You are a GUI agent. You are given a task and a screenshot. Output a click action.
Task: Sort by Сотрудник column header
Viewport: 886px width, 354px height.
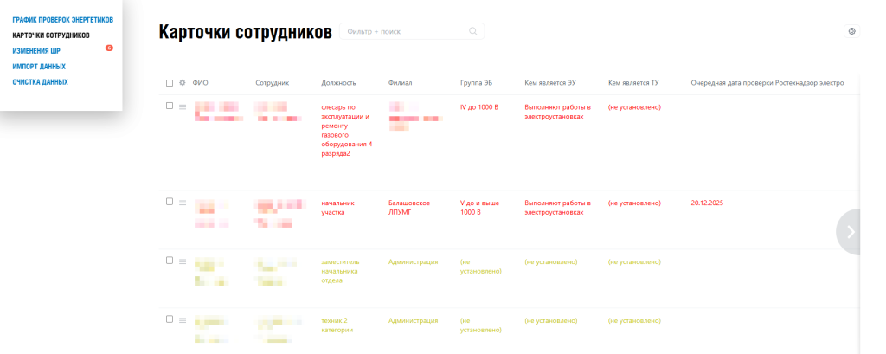pos(273,83)
